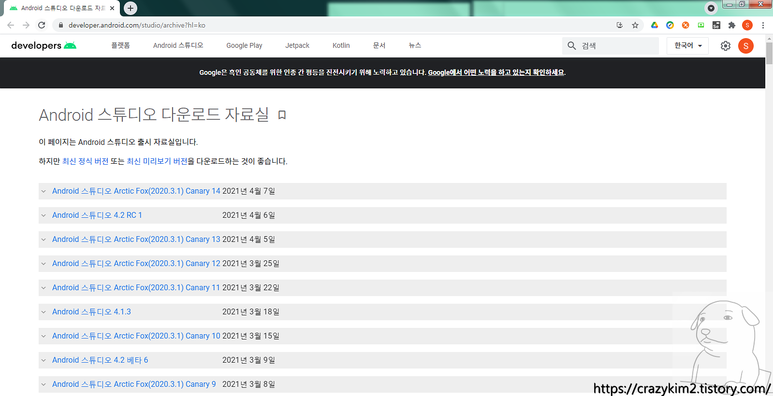Screen dimensions: 773x396
Task: Open the 한국어 language dropdown
Action: tap(687, 45)
